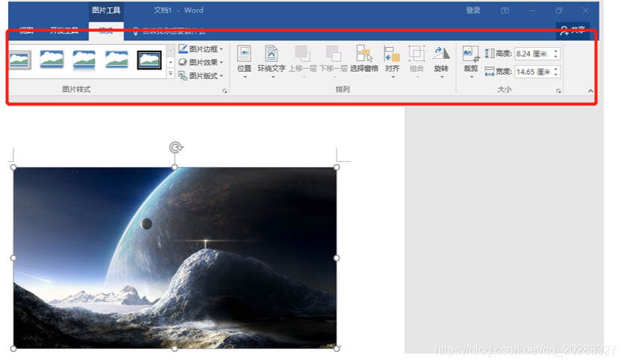Expand the arrow under 对齐
Screen dimensions: 624x364
pos(393,77)
